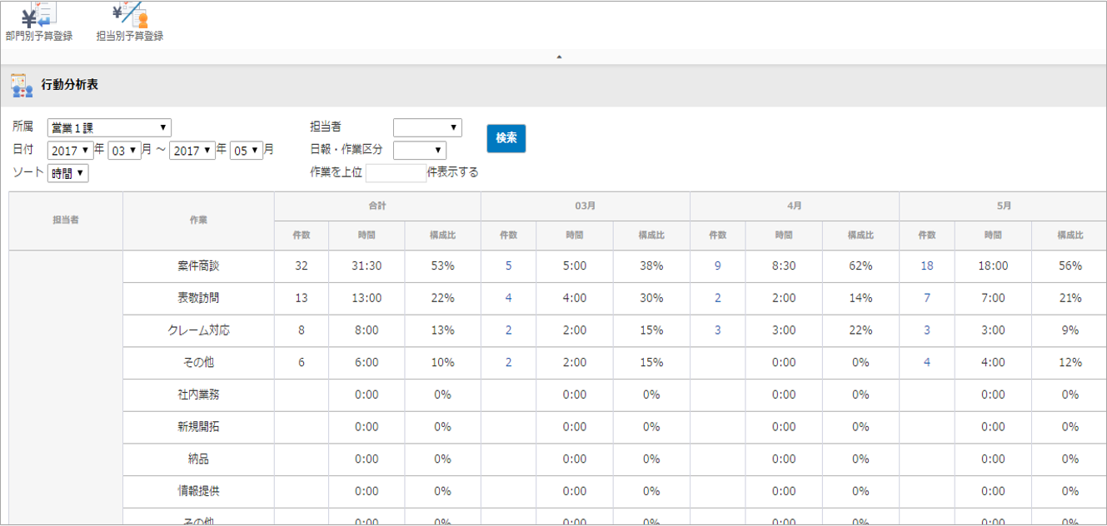The height and width of the screenshot is (526, 1107).
Task: Click the 5月 件数 link 18 for 案件商談
Action: click(x=926, y=266)
